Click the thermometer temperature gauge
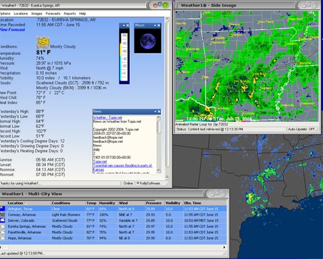Image resolution: width=323 pixels, height=259 pixels. pos(124,56)
